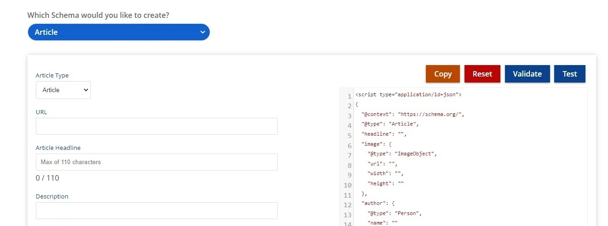Hit the Test button
This screenshot has width=608, height=226.
coord(569,74)
